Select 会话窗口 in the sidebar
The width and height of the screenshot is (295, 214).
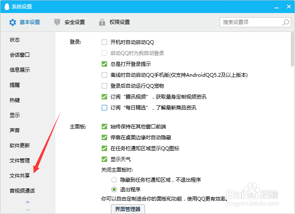coord(20,55)
